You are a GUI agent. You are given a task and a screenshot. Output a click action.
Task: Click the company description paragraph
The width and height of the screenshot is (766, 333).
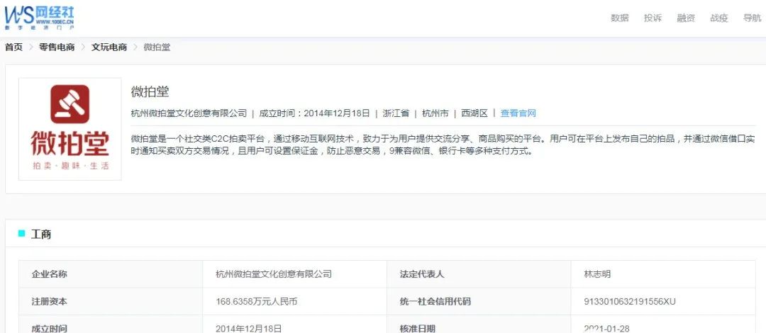(443, 145)
